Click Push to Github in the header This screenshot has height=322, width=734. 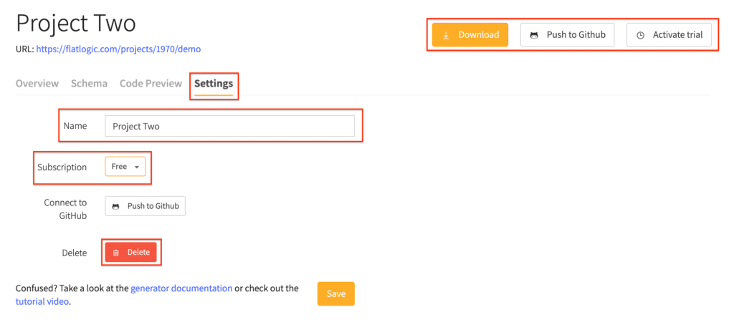coord(568,35)
